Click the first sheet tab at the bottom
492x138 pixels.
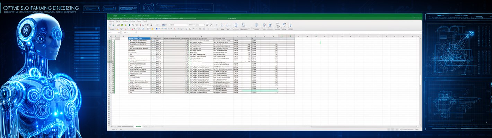click(x=120, y=127)
